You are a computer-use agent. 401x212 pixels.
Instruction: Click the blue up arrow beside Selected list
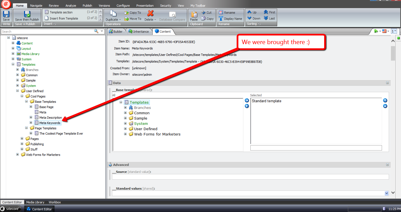tap(385, 101)
